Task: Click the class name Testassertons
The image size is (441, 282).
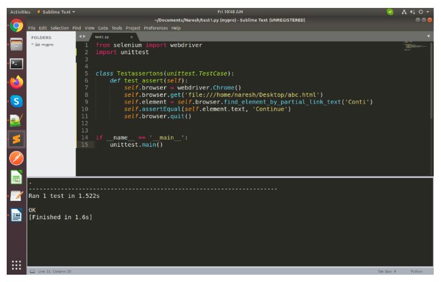Action: click(140, 74)
